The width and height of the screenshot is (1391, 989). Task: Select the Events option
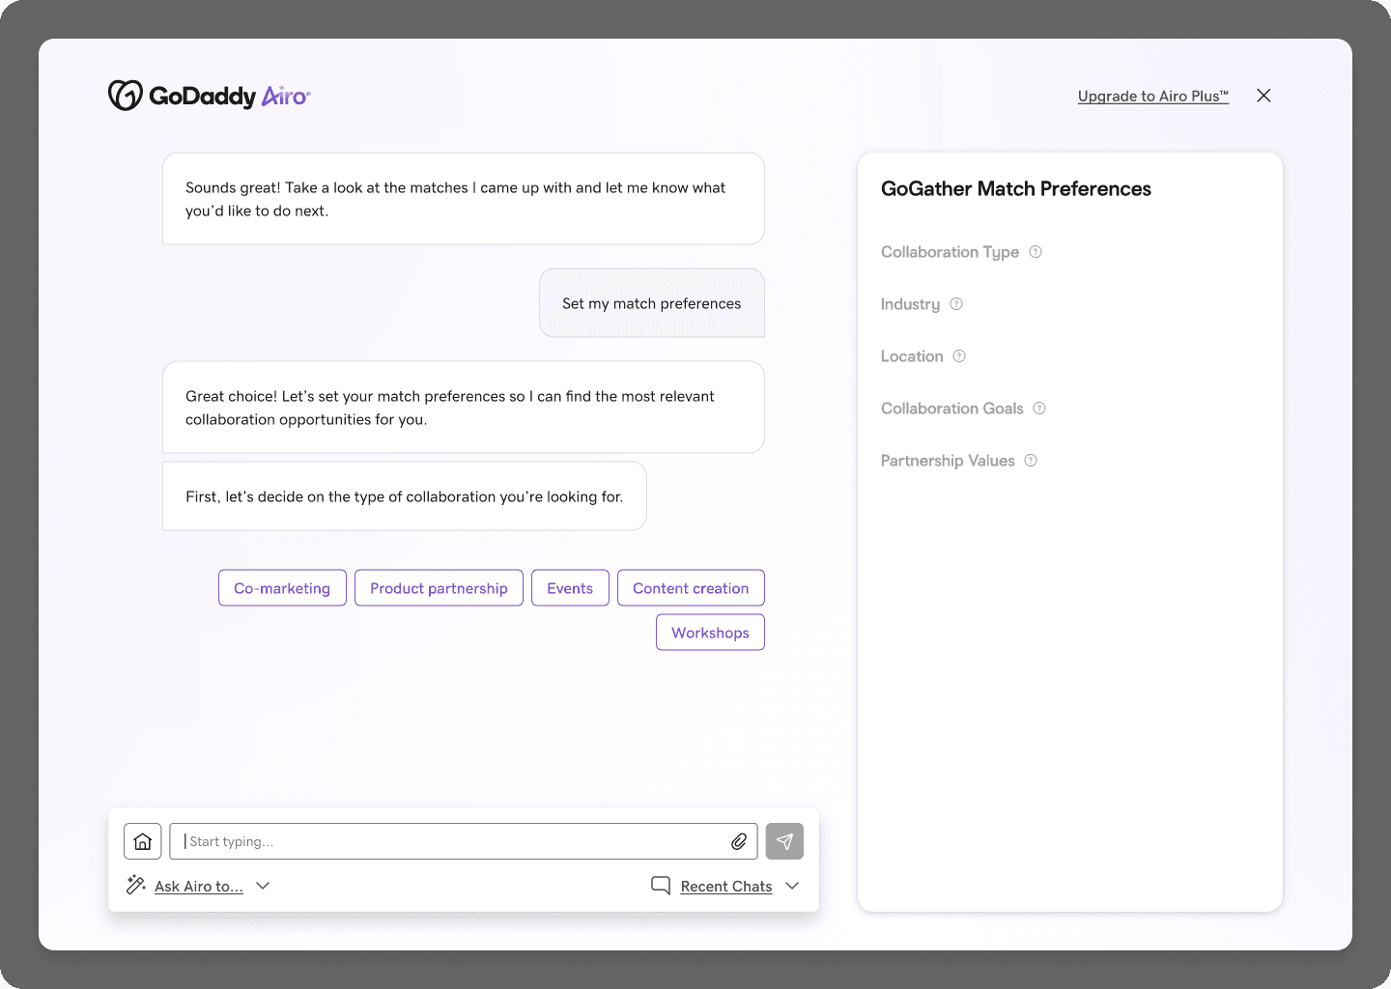click(570, 588)
